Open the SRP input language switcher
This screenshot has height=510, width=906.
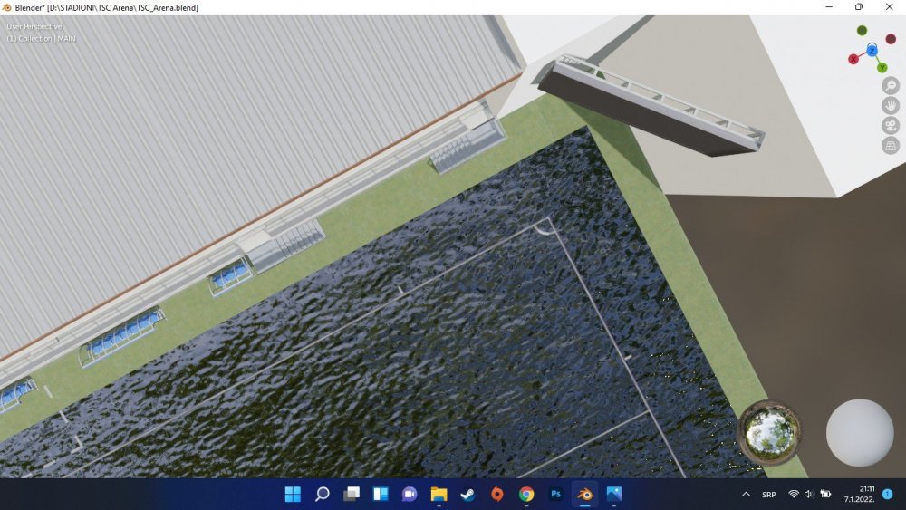tap(768, 495)
